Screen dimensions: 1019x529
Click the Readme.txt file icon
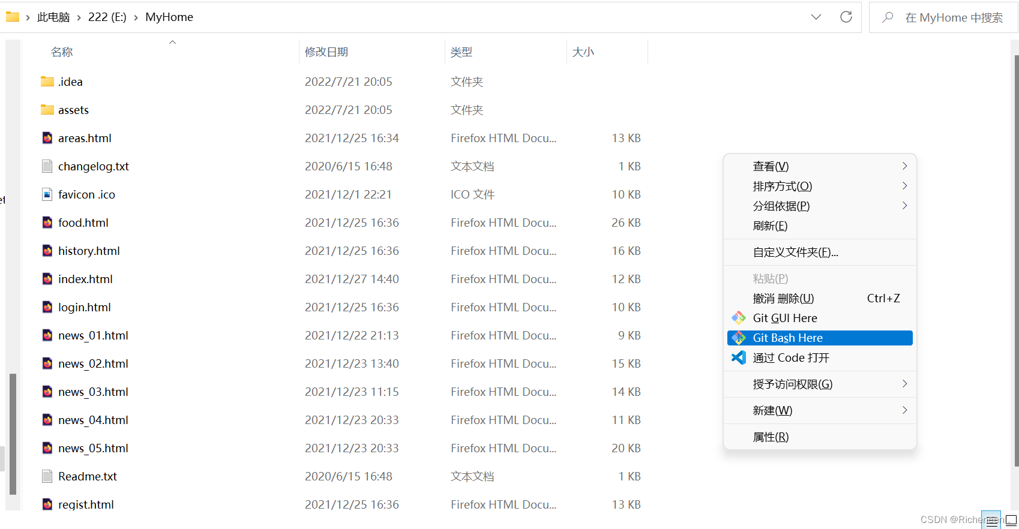tap(47, 476)
